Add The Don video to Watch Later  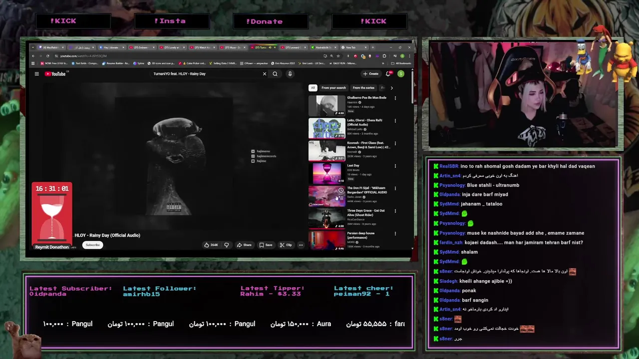341,190
